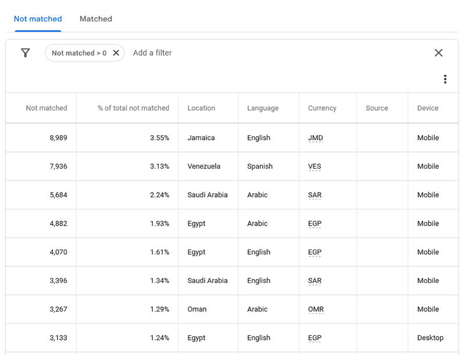
Task: Click the filter funnel icon
Action: [x=26, y=53]
